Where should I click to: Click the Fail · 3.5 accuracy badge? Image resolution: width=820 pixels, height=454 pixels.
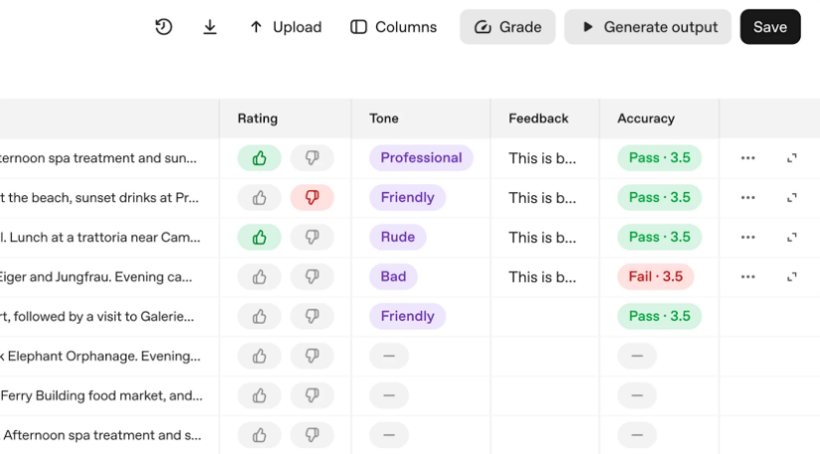(656, 277)
